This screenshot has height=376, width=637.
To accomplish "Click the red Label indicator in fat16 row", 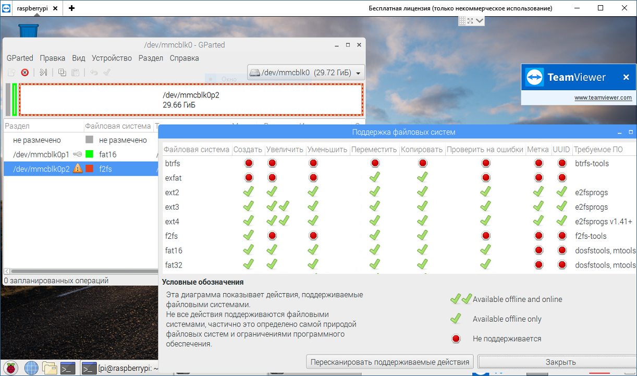I will [x=538, y=250].
